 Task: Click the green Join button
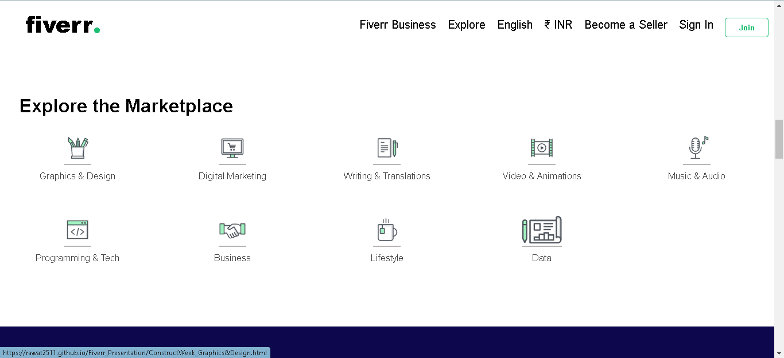pyautogui.click(x=747, y=27)
